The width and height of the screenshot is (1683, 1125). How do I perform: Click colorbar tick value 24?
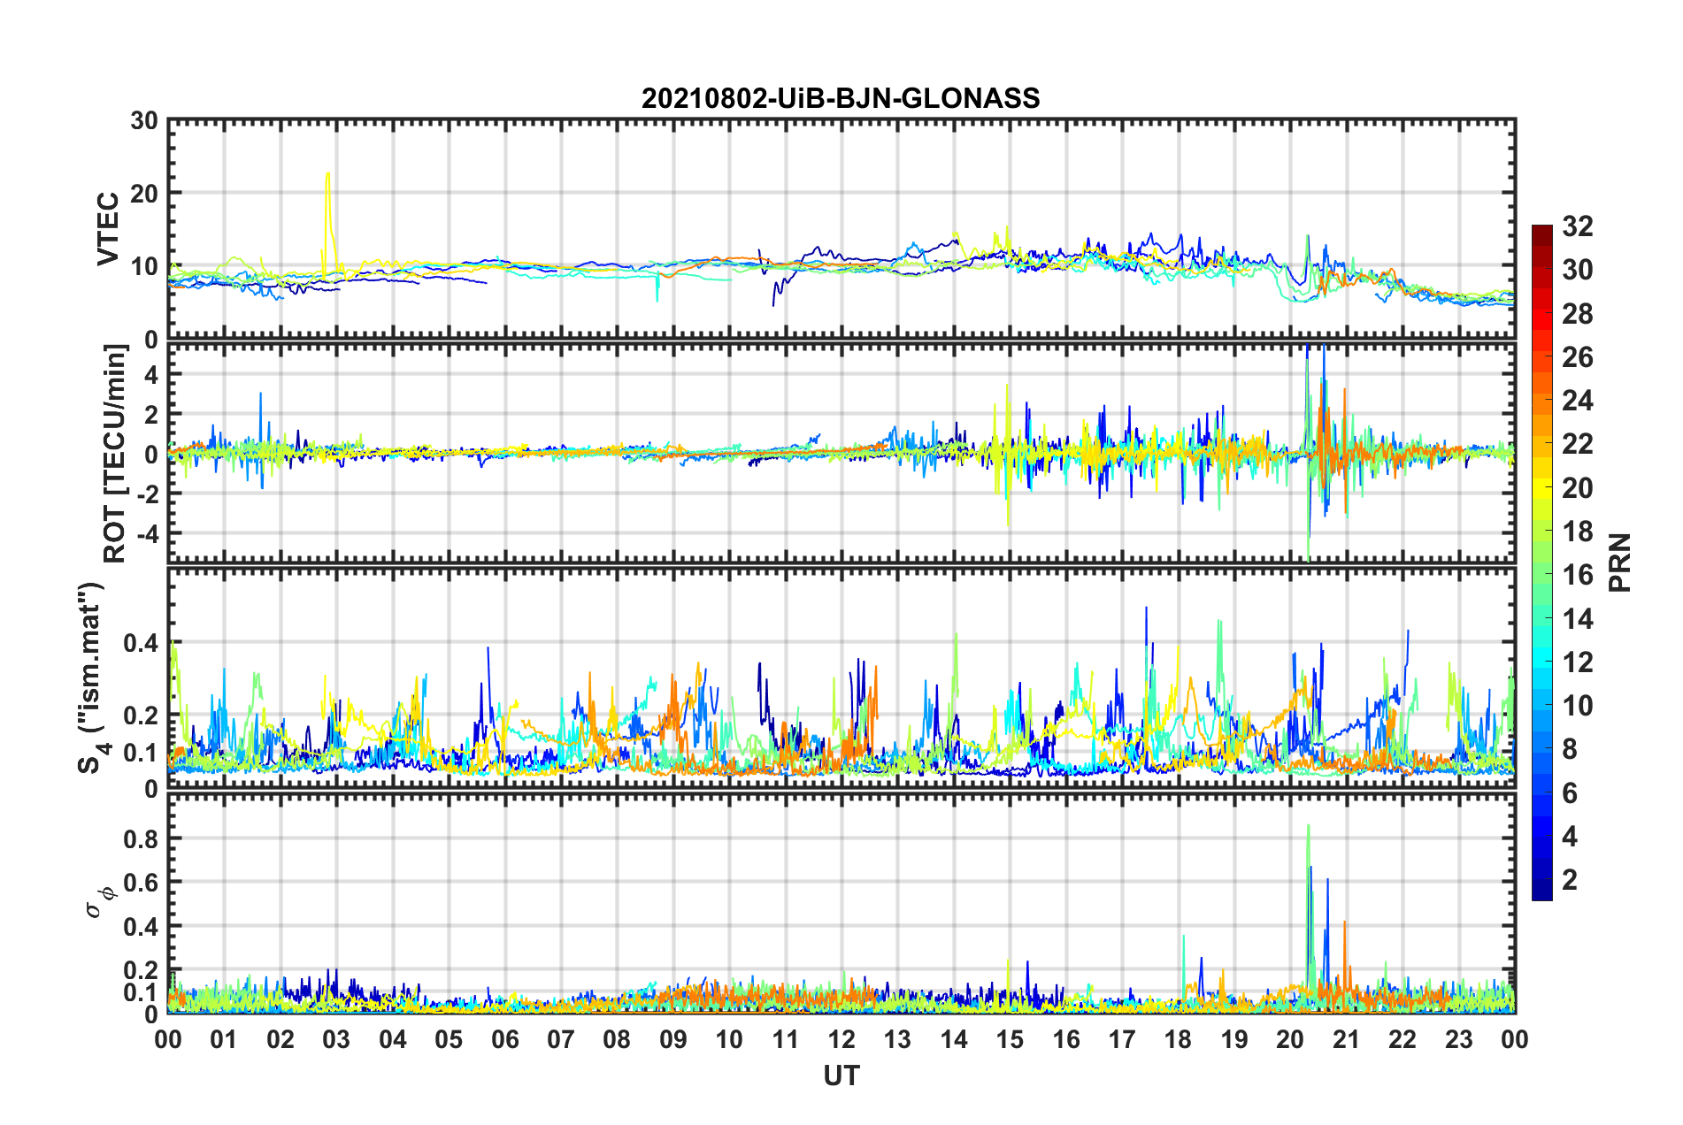pyautogui.click(x=1577, y=401)
